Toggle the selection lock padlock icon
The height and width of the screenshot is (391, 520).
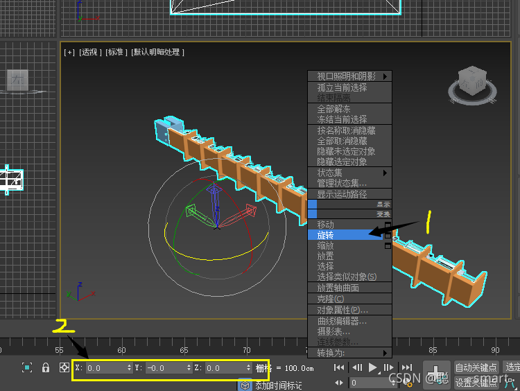tap(46, 367)
